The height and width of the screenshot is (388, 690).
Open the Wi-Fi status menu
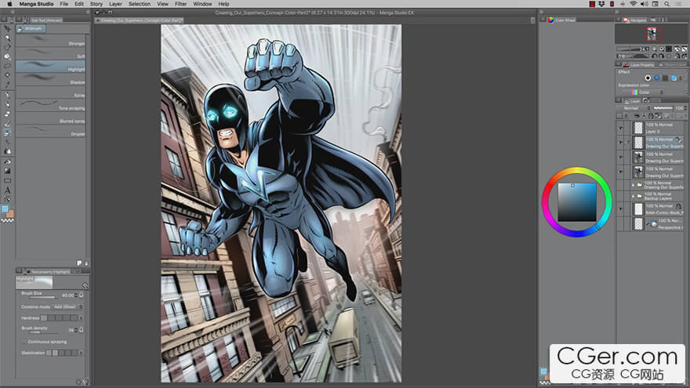point(633,4)
